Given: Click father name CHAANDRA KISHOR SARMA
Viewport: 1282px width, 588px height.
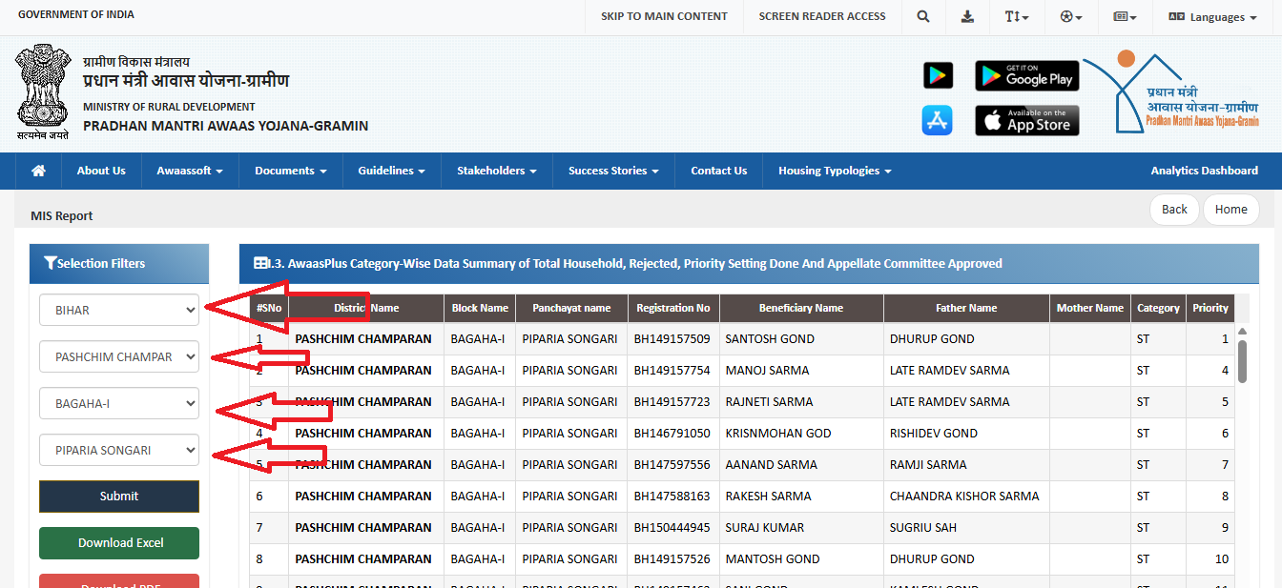Looking at the screenshot, I should click(x=964, y=496).
